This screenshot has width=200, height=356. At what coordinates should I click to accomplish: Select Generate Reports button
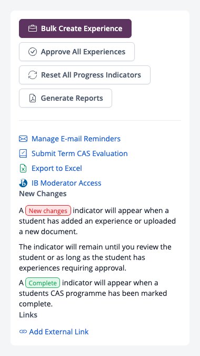click(x=65, y=98)
